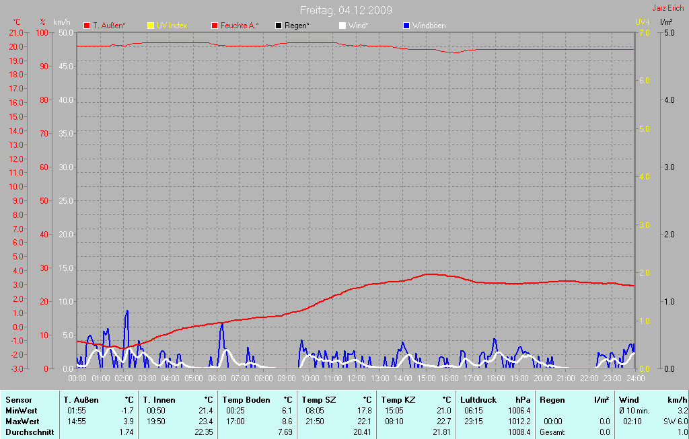Click the yellow UV Index legend swatch
This screenshot has width=689, height=439.
(150, 26)
